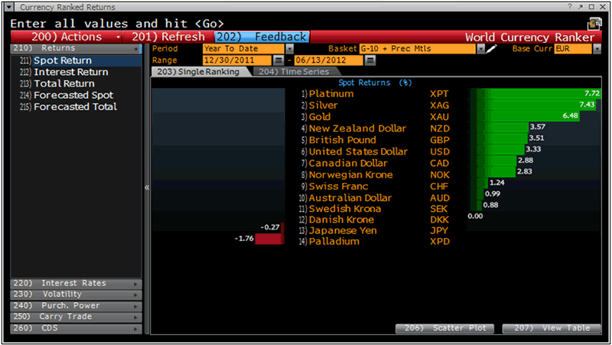Open the Scatter Plot view
Screen dimensions: 612x345
pos(445,328)
